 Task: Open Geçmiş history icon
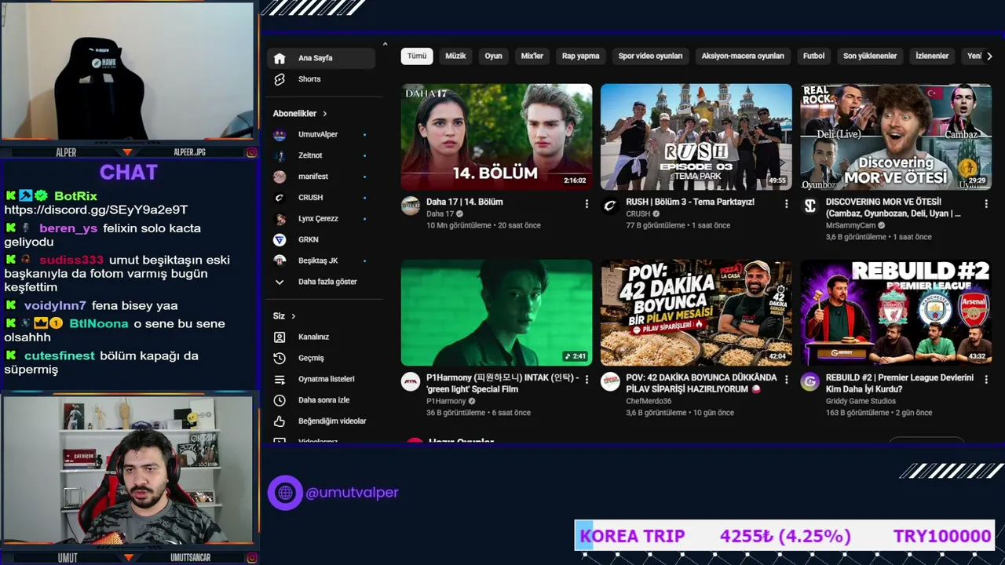[280, 358]
